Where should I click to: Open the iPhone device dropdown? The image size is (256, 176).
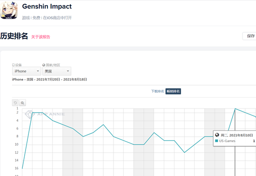click(x=27, y=71)
